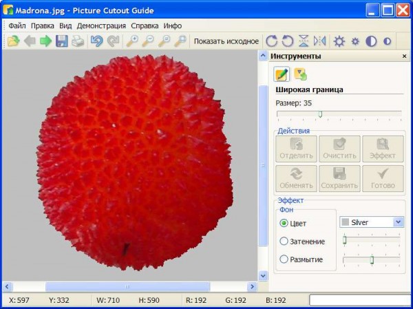Open the Демонстрация menu
This screenshot has width=413, height=309.
coord(101,25)
